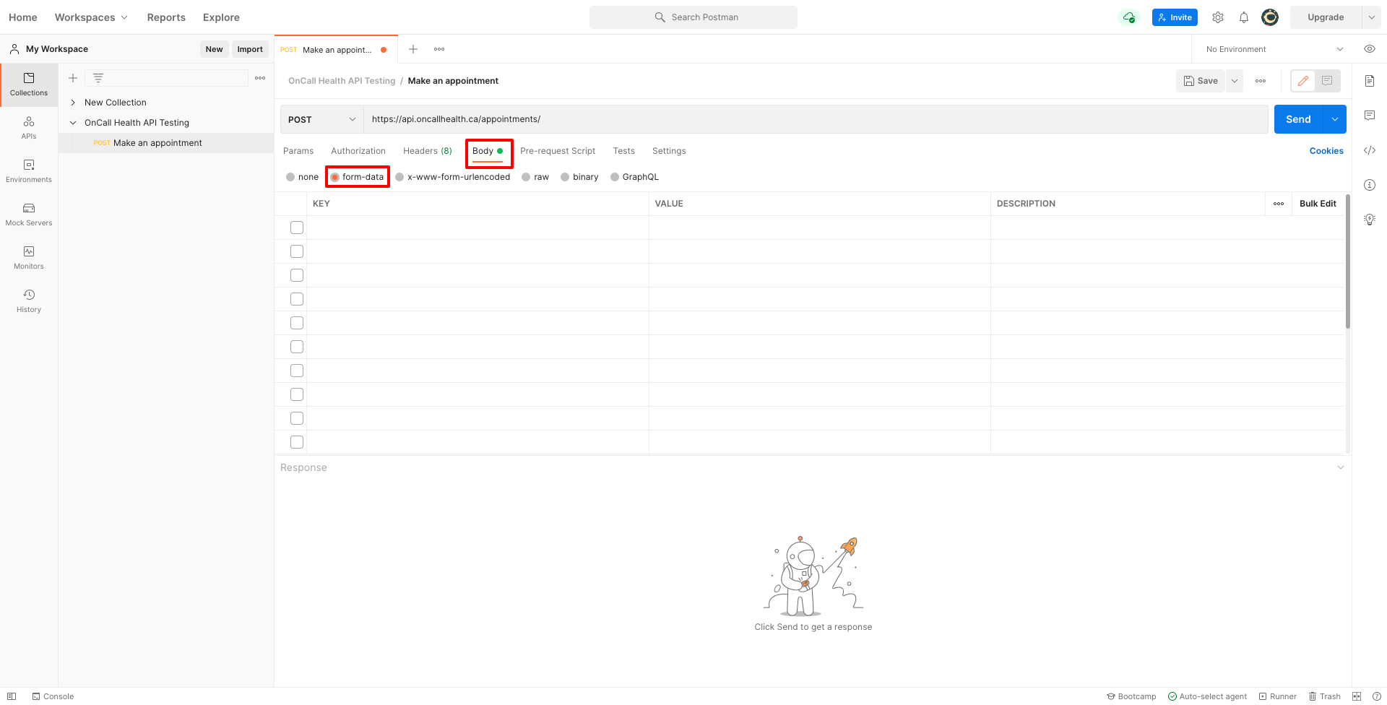Open the notifications bell
The image size is (1387, 705).
(x=1244, y=17)
